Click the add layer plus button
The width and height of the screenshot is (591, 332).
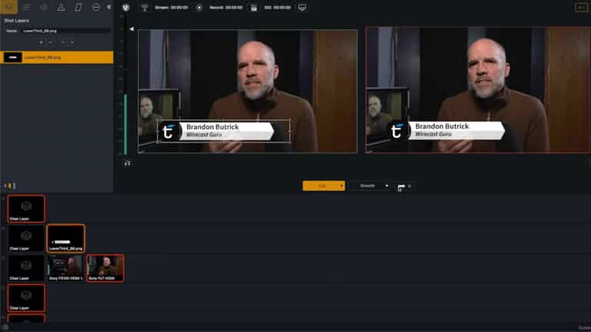pyautogui.click(x=41, y=42)
